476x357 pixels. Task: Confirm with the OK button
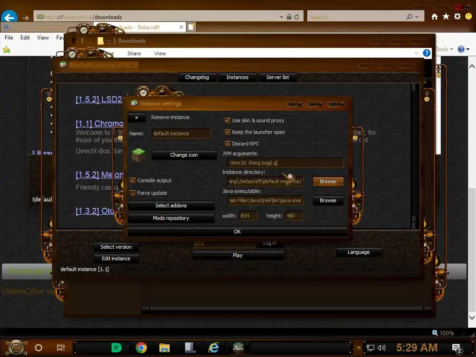(x=238, y=231)
